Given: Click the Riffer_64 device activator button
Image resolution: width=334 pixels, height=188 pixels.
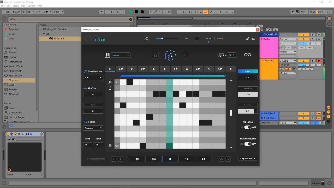Looking at the screenshot, I should point(8,134).
